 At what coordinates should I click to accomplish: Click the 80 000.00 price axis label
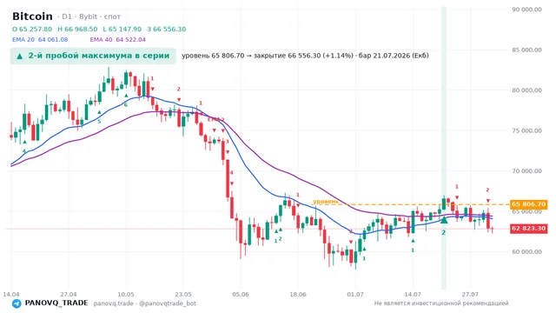click(526, 90)
